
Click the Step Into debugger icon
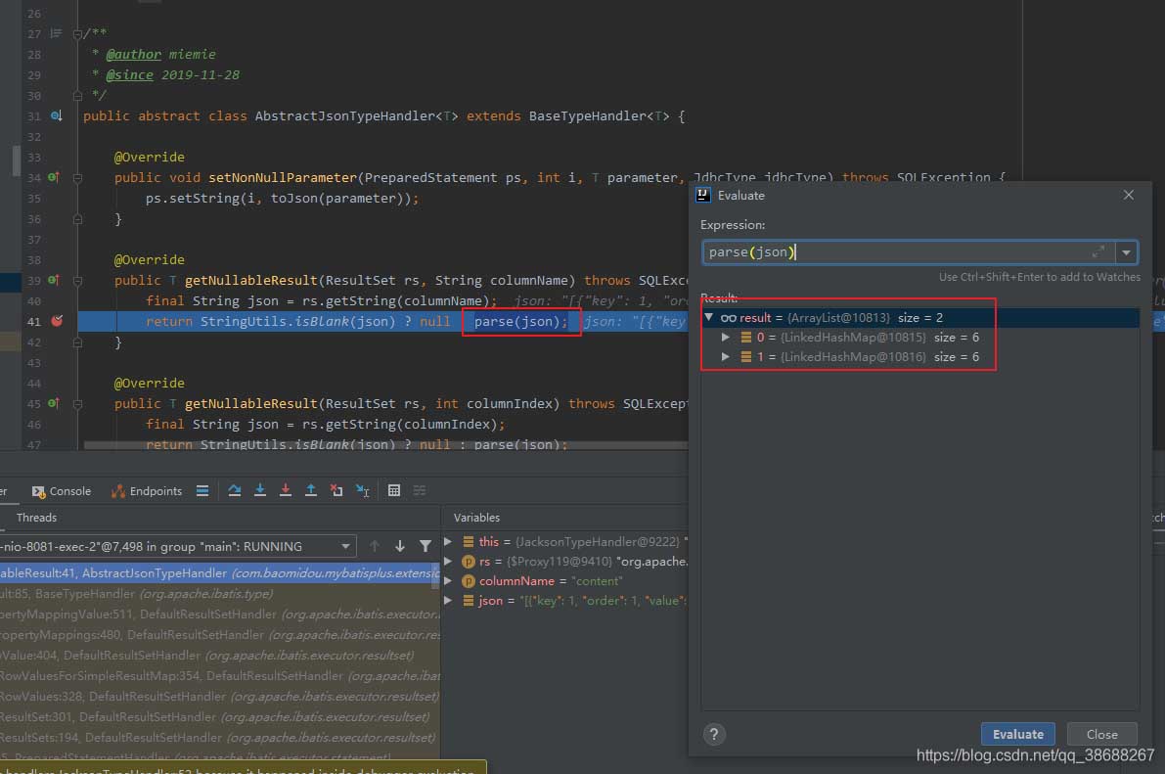coord(260,490)
